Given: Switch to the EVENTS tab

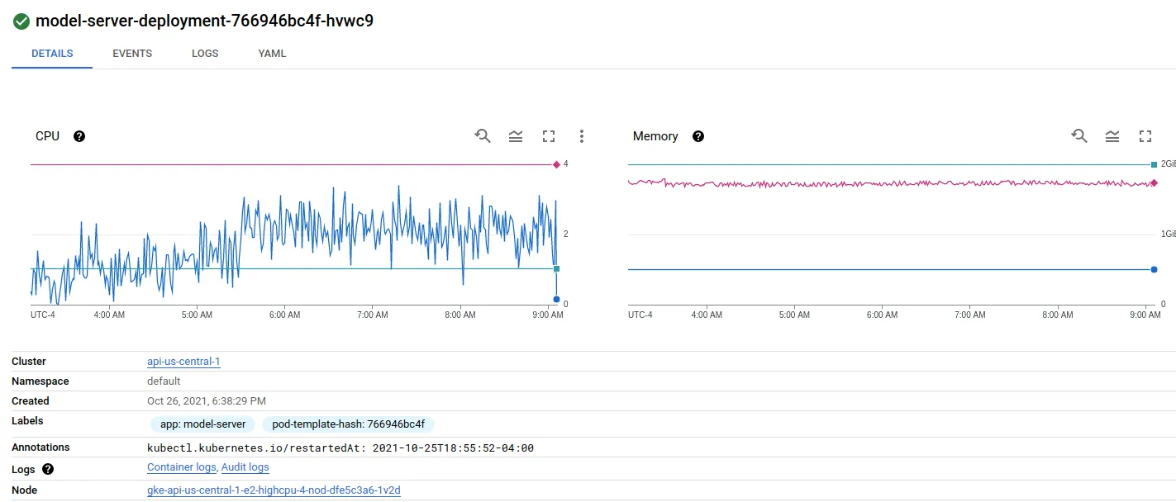Looking at the screenshot, I should click(x=132, y=54).
